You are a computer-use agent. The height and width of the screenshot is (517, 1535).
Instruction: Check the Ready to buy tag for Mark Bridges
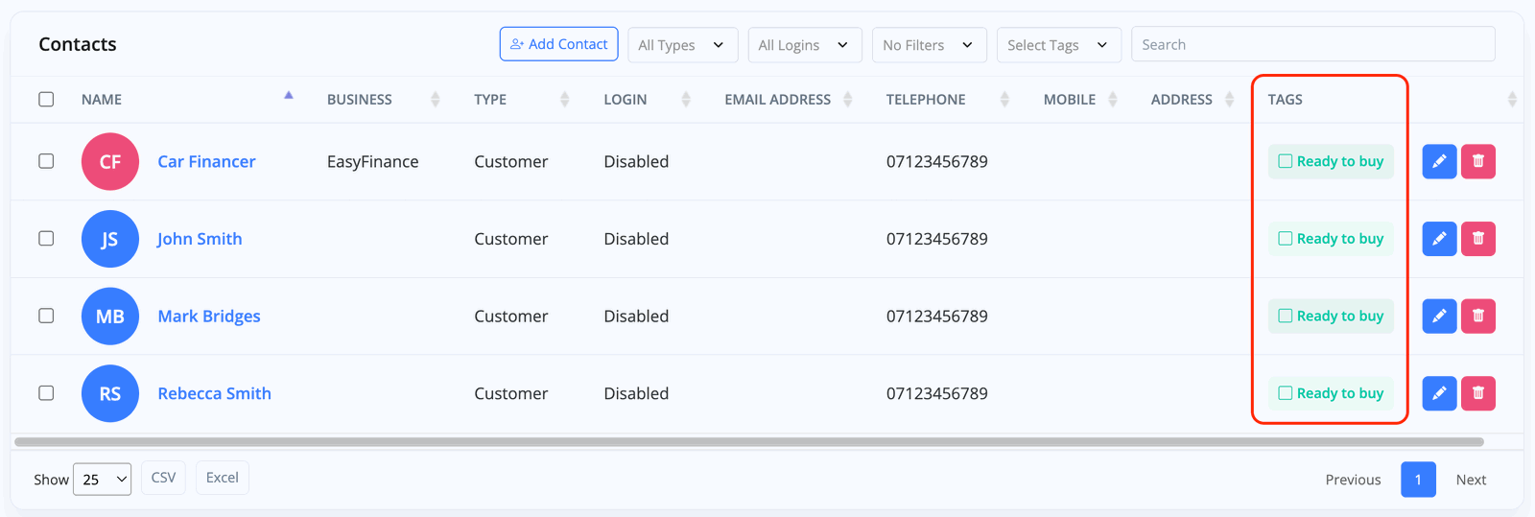1286,316
